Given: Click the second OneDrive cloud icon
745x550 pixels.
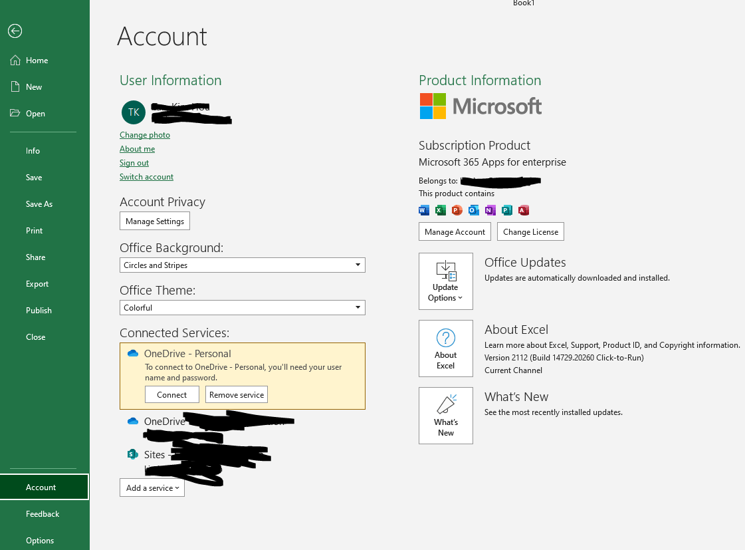Looking at the screenshot, I should tap(133, 422).
